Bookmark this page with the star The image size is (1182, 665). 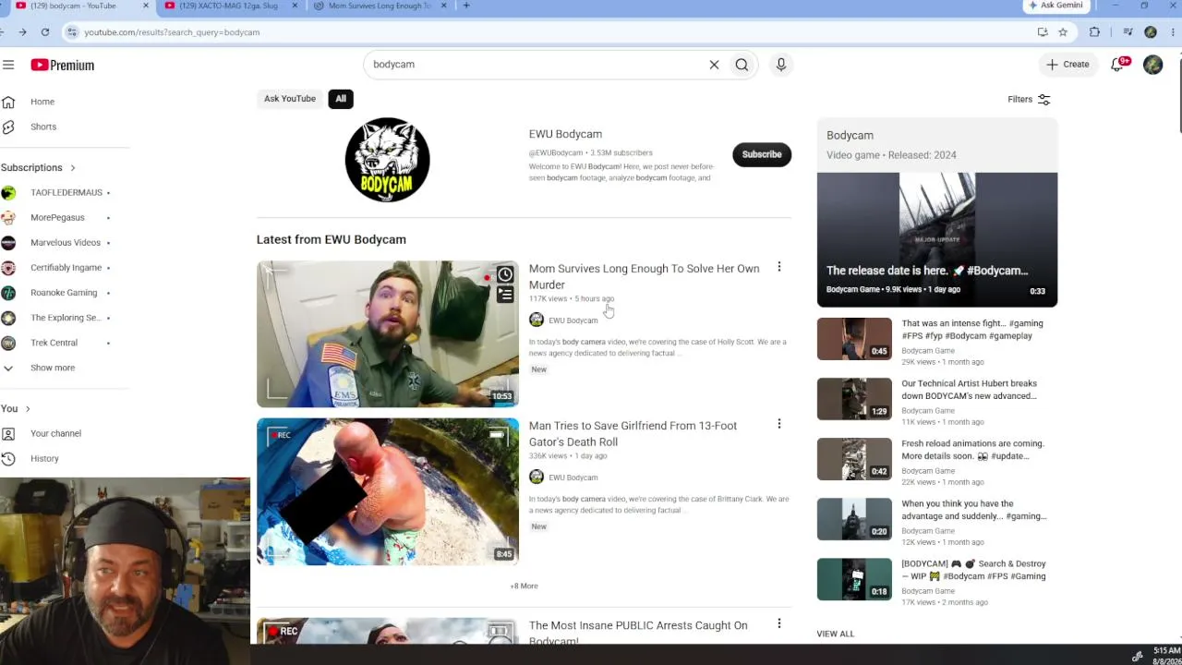(x=1063, y=32)
